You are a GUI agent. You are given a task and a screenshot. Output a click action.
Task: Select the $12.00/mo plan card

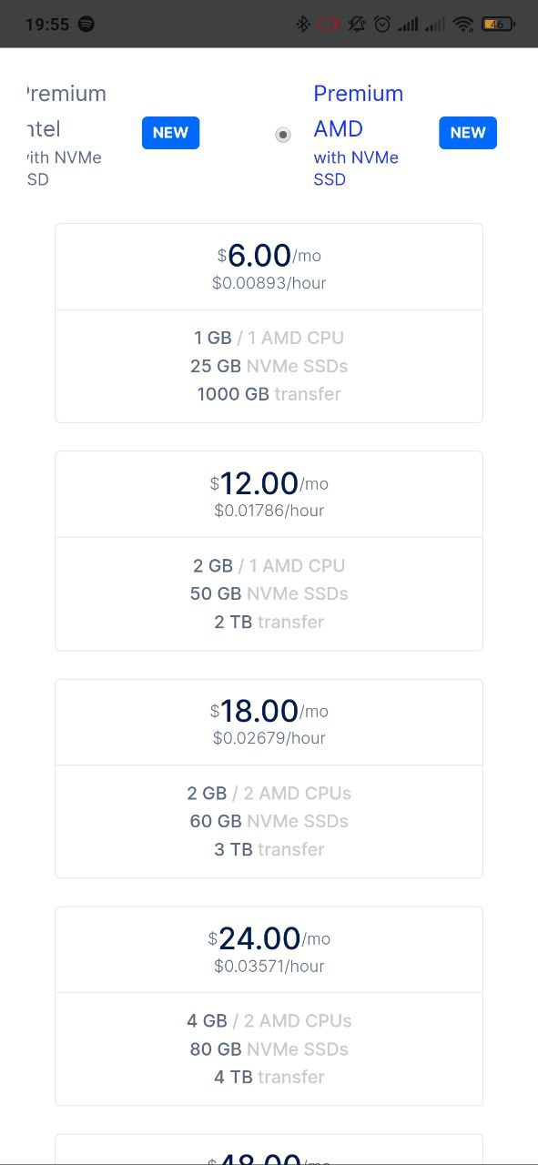pyautogui.click(x=269, y=551)
